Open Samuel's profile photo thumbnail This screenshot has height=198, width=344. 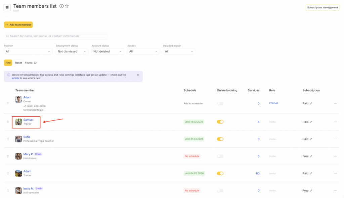pos(18,122)
